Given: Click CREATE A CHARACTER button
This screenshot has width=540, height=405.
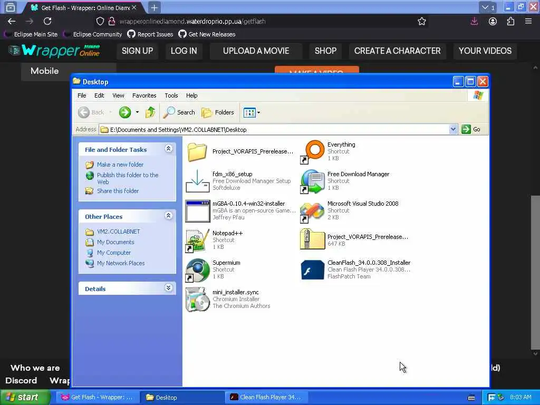Looking at the screenshot, I should click(398, 51).
